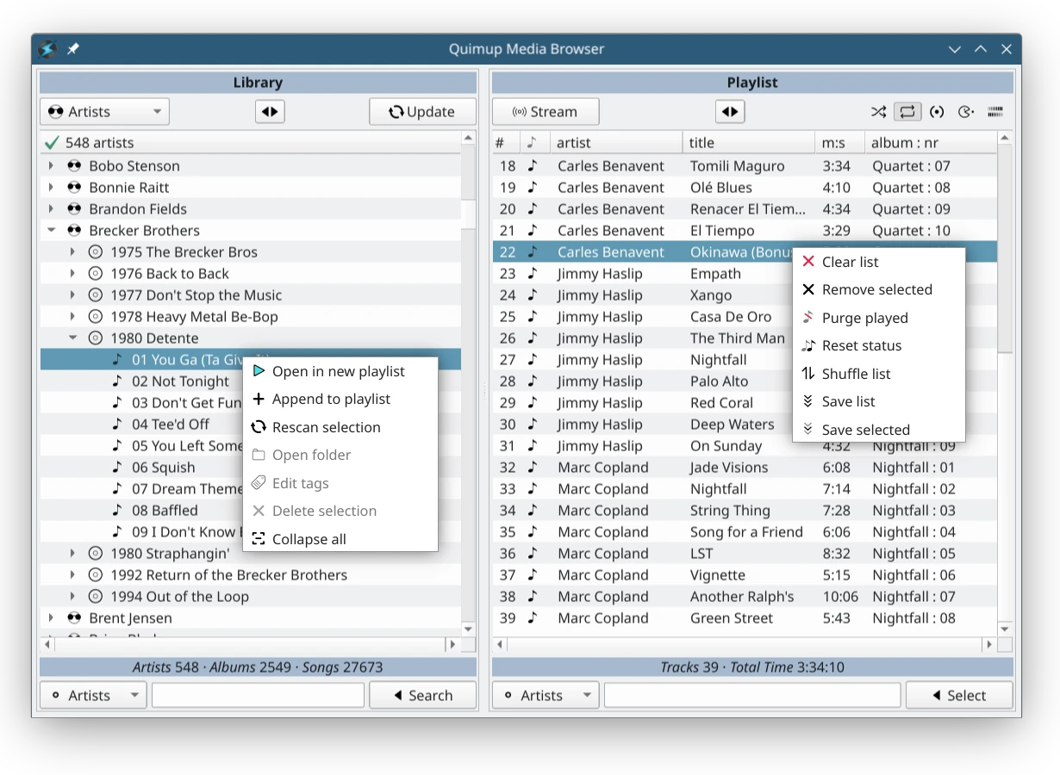Click the album : nr column header
Screen dimensions: 1060x775
(x=931, y=143)
